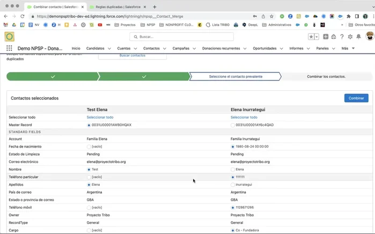The height and width of the screenshot is (234, 375).
Task: Open the Salesforce help question mark
Action: [x=342, y=36]
